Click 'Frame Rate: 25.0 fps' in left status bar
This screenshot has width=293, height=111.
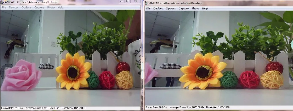pos(12,108)
